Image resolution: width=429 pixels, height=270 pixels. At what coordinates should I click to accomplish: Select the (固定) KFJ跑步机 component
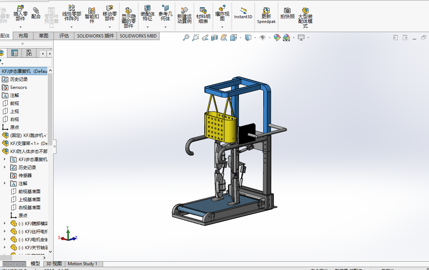point(25,135)
